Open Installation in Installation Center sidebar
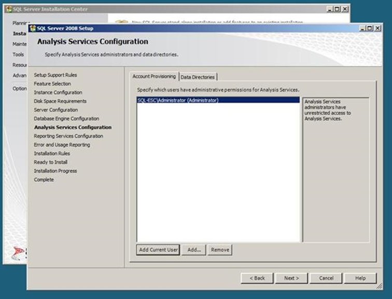 [20, 34]
